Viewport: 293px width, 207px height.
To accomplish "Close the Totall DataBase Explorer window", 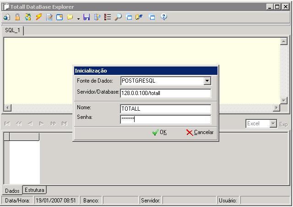I will click(x=286, y=7).
